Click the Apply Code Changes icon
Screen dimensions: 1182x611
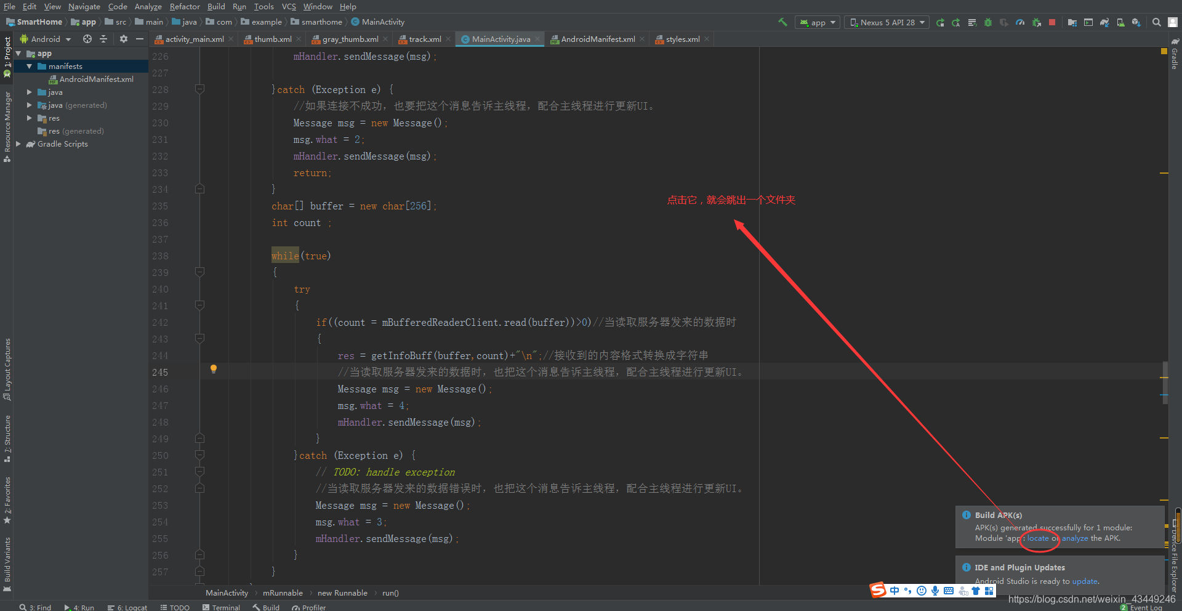(972, 22)
